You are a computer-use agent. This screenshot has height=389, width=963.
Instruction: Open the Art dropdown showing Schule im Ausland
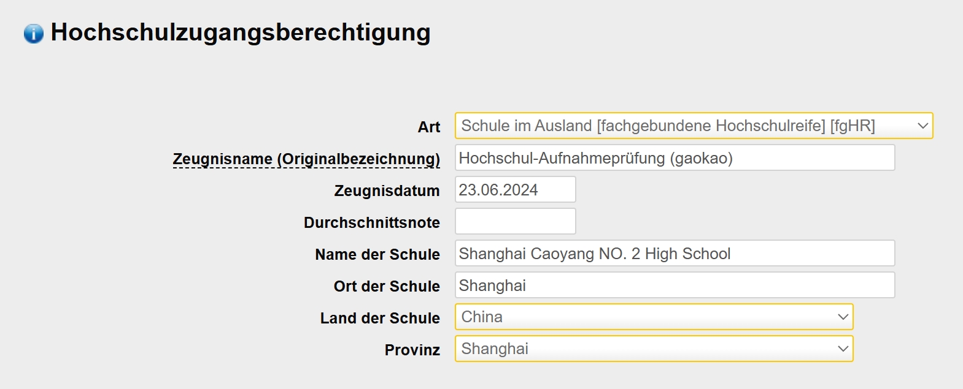[694, 126]
